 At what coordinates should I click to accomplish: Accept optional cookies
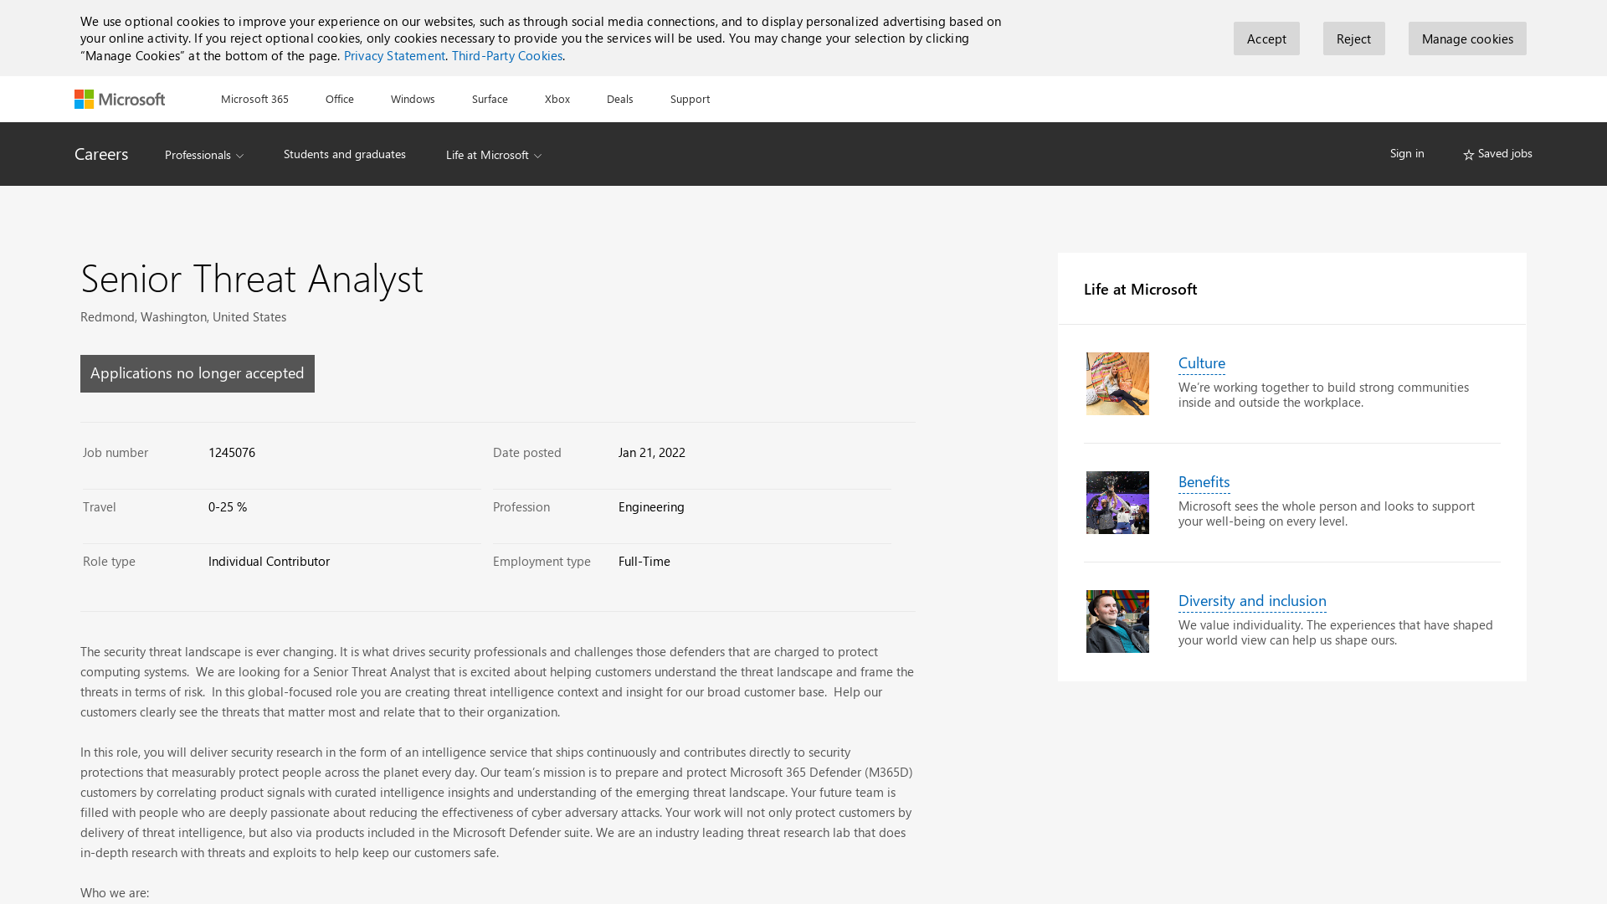pyautogui.click(x=1266, y=39)
